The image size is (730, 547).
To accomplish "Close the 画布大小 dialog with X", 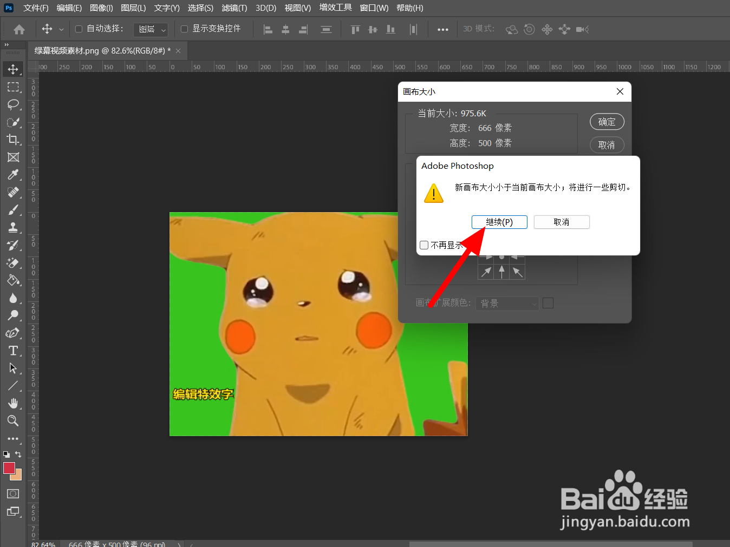I will (620, 91).
